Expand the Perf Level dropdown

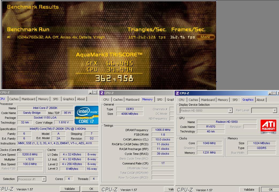coord(275,111)
